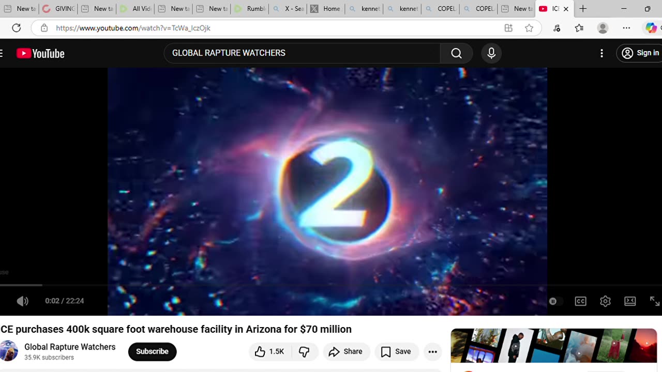Dislike the video with the thumbs down

click(x=304, y=351)
